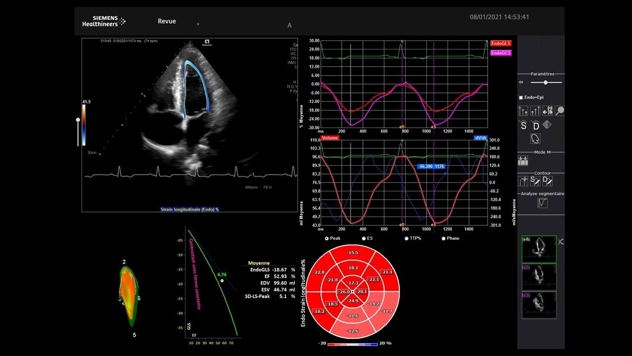632x356 pixels.
Task: Select the Peak radio button
Action: point(327,238)
